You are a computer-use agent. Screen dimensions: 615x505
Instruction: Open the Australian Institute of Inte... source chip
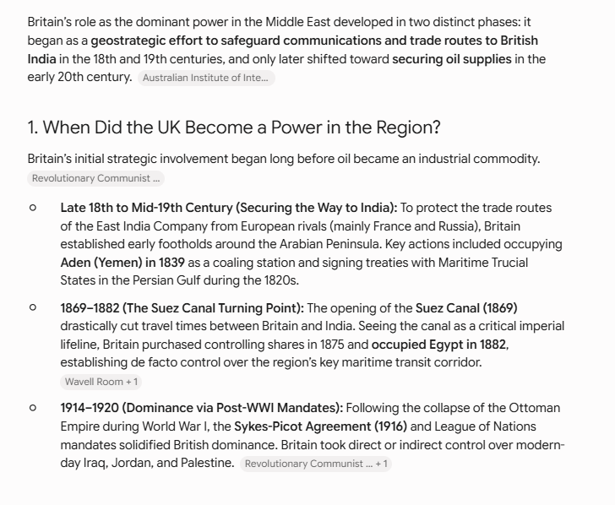[x=206, y=78]
